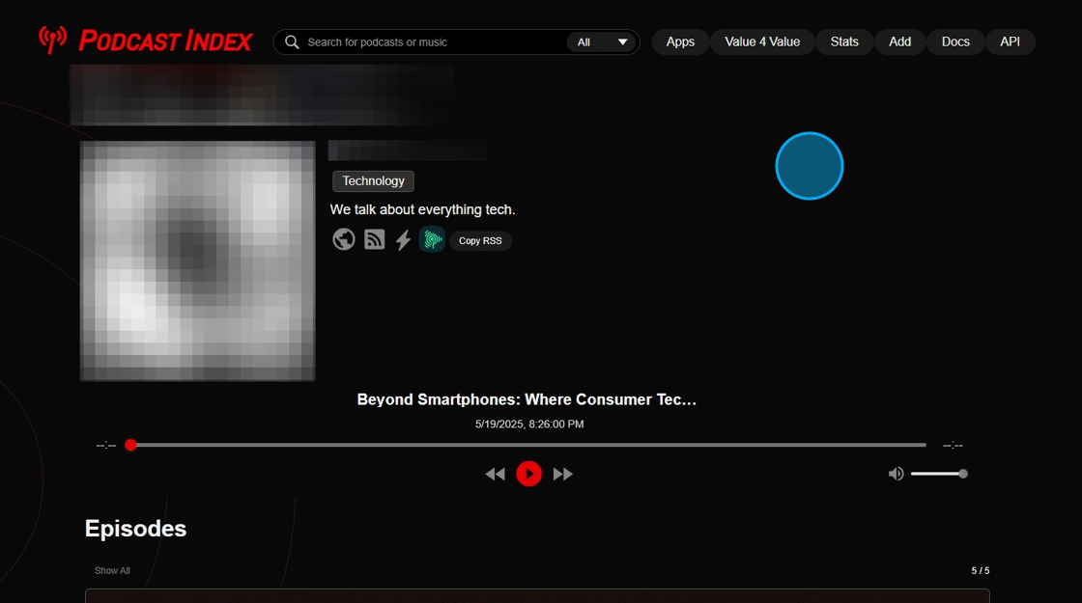Play the current episode
Viewport: 1082px width, 603px height.
pos(529,474)
